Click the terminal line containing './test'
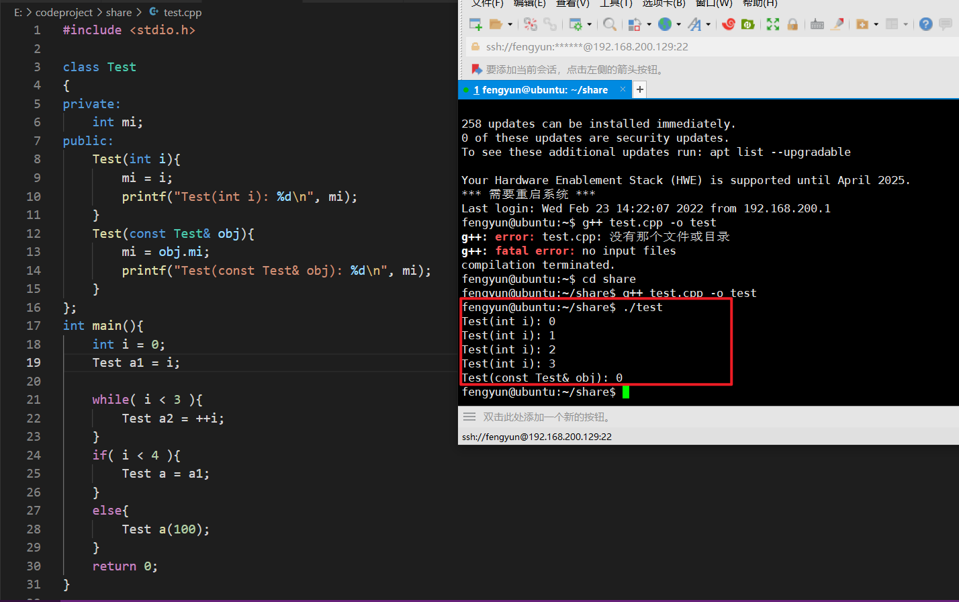959x602 pixels. coord(562,308)
